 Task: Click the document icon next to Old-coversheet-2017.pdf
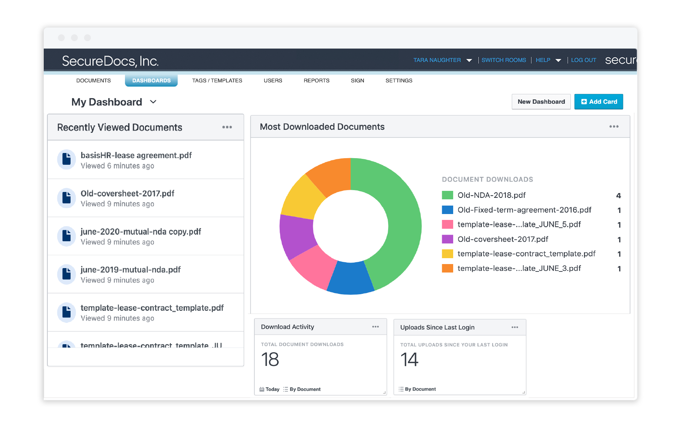(67, 198)
